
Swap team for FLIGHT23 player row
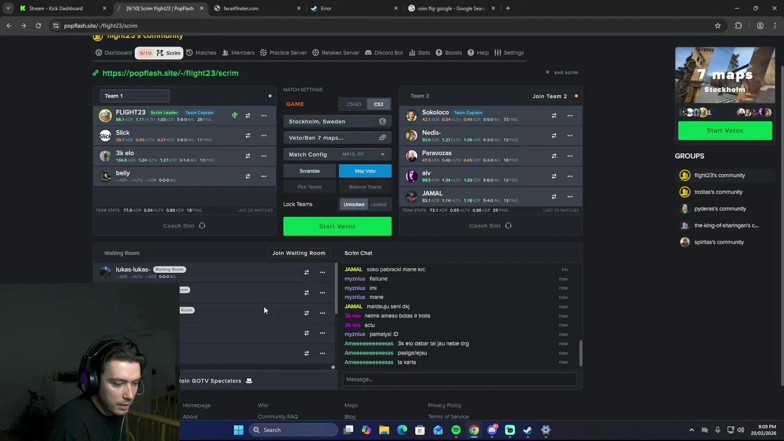coord(247,116)
